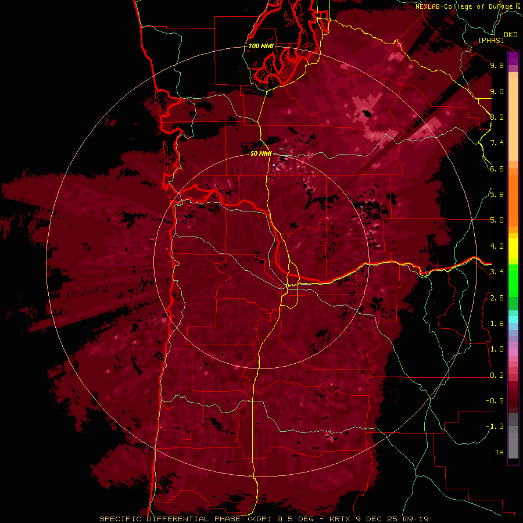Viewport: 523px width, 523px height.
Task: Click the 6.6 legend value
Action: (497, 169)
